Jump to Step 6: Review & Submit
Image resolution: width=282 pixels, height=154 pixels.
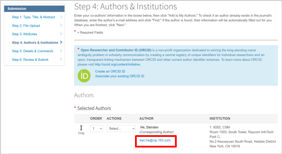pos(30,60)
